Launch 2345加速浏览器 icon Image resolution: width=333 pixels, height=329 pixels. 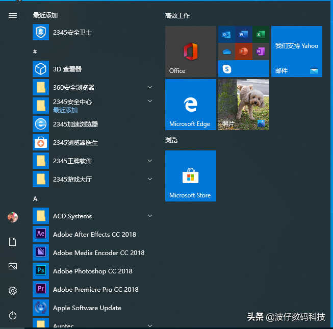click(x=41, y=124)
